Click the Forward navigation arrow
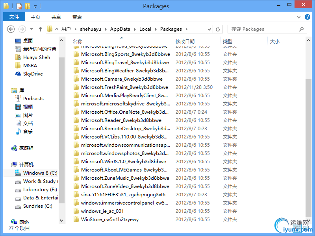 point(22,29)
